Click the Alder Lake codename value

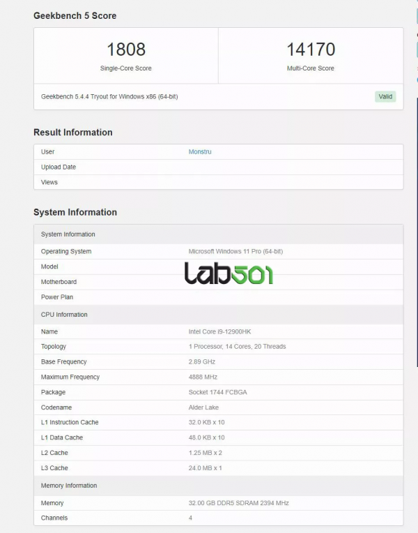coord(203,407)
